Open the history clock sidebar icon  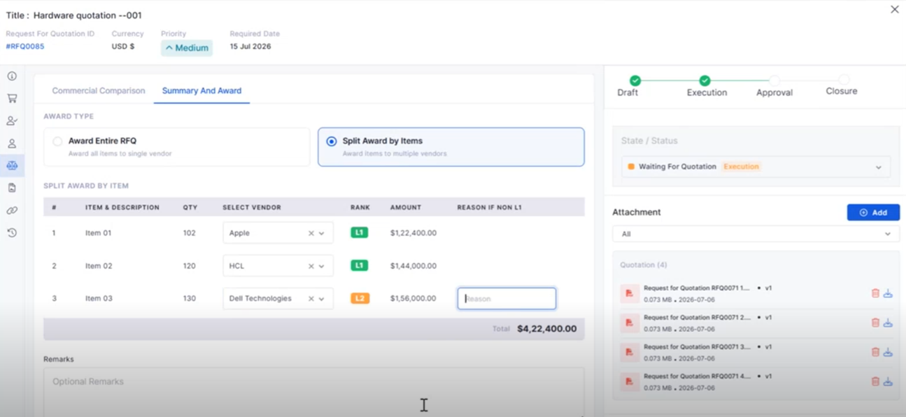(12, 233)
